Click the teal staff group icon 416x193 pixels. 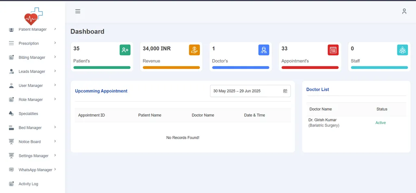[x=403, y=50]
